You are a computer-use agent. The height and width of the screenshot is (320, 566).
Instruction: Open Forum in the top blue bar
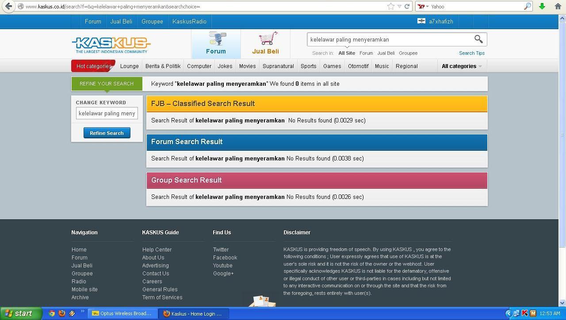[93, 21]
